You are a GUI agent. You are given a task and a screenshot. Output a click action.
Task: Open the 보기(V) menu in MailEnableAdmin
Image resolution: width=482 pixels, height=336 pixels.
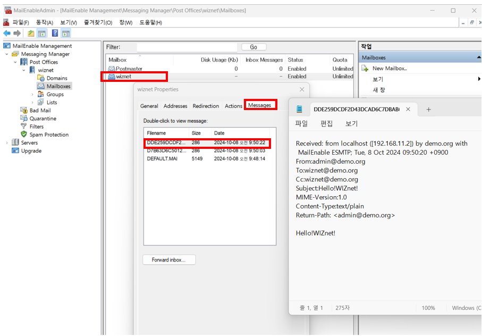point(68,22)
